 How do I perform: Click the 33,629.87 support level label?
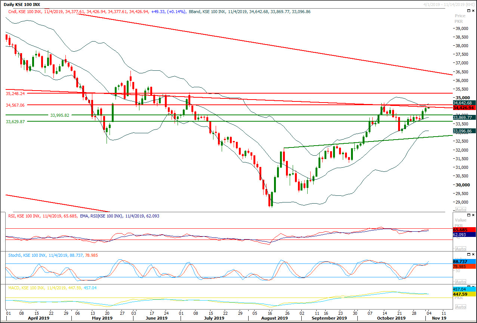(x=15, y=122)
